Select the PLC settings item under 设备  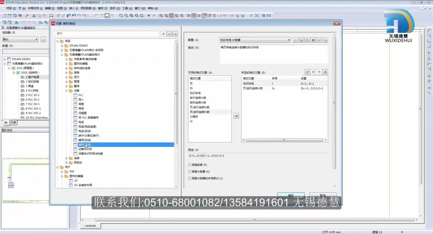point(81,95)
